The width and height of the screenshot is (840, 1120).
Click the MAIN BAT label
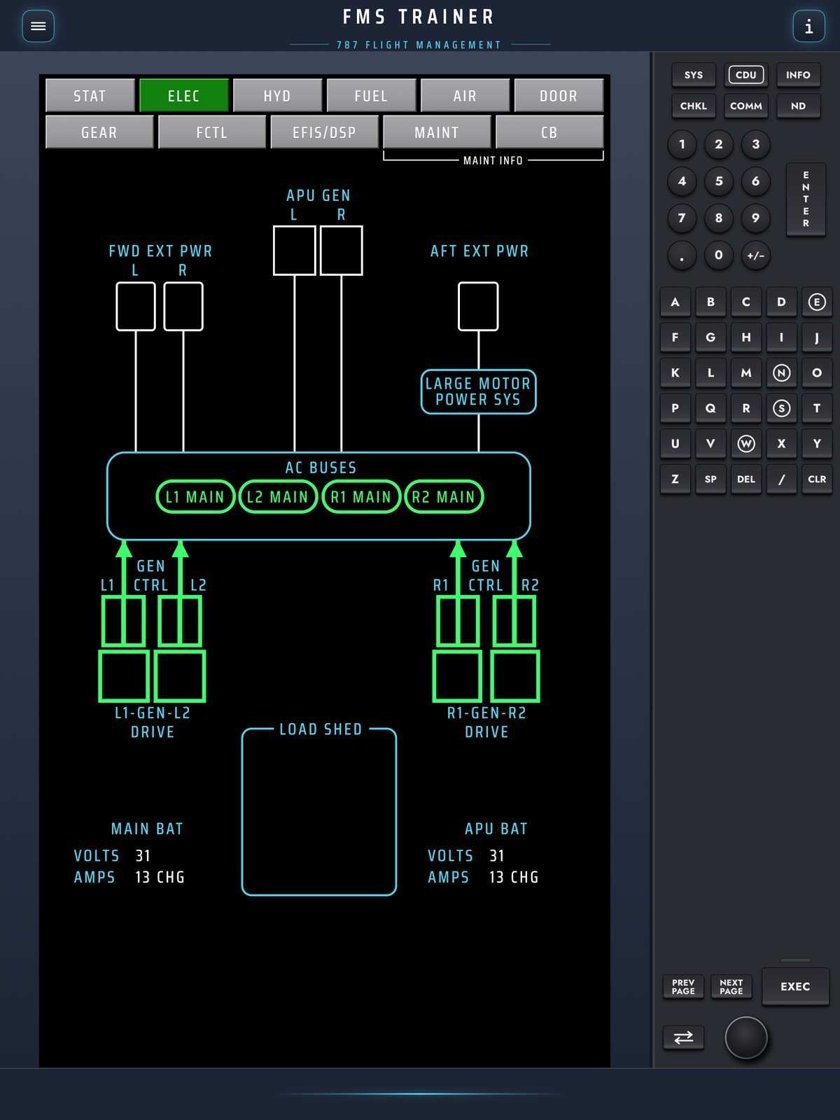[x=147, y=829]
